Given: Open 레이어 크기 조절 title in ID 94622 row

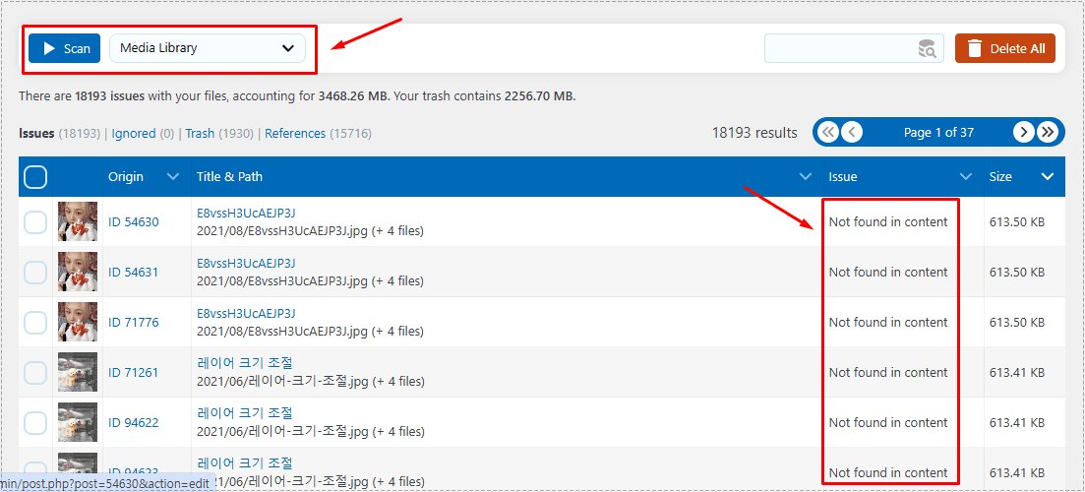Looking at the screenshot, I should click(x=245, y=413).
